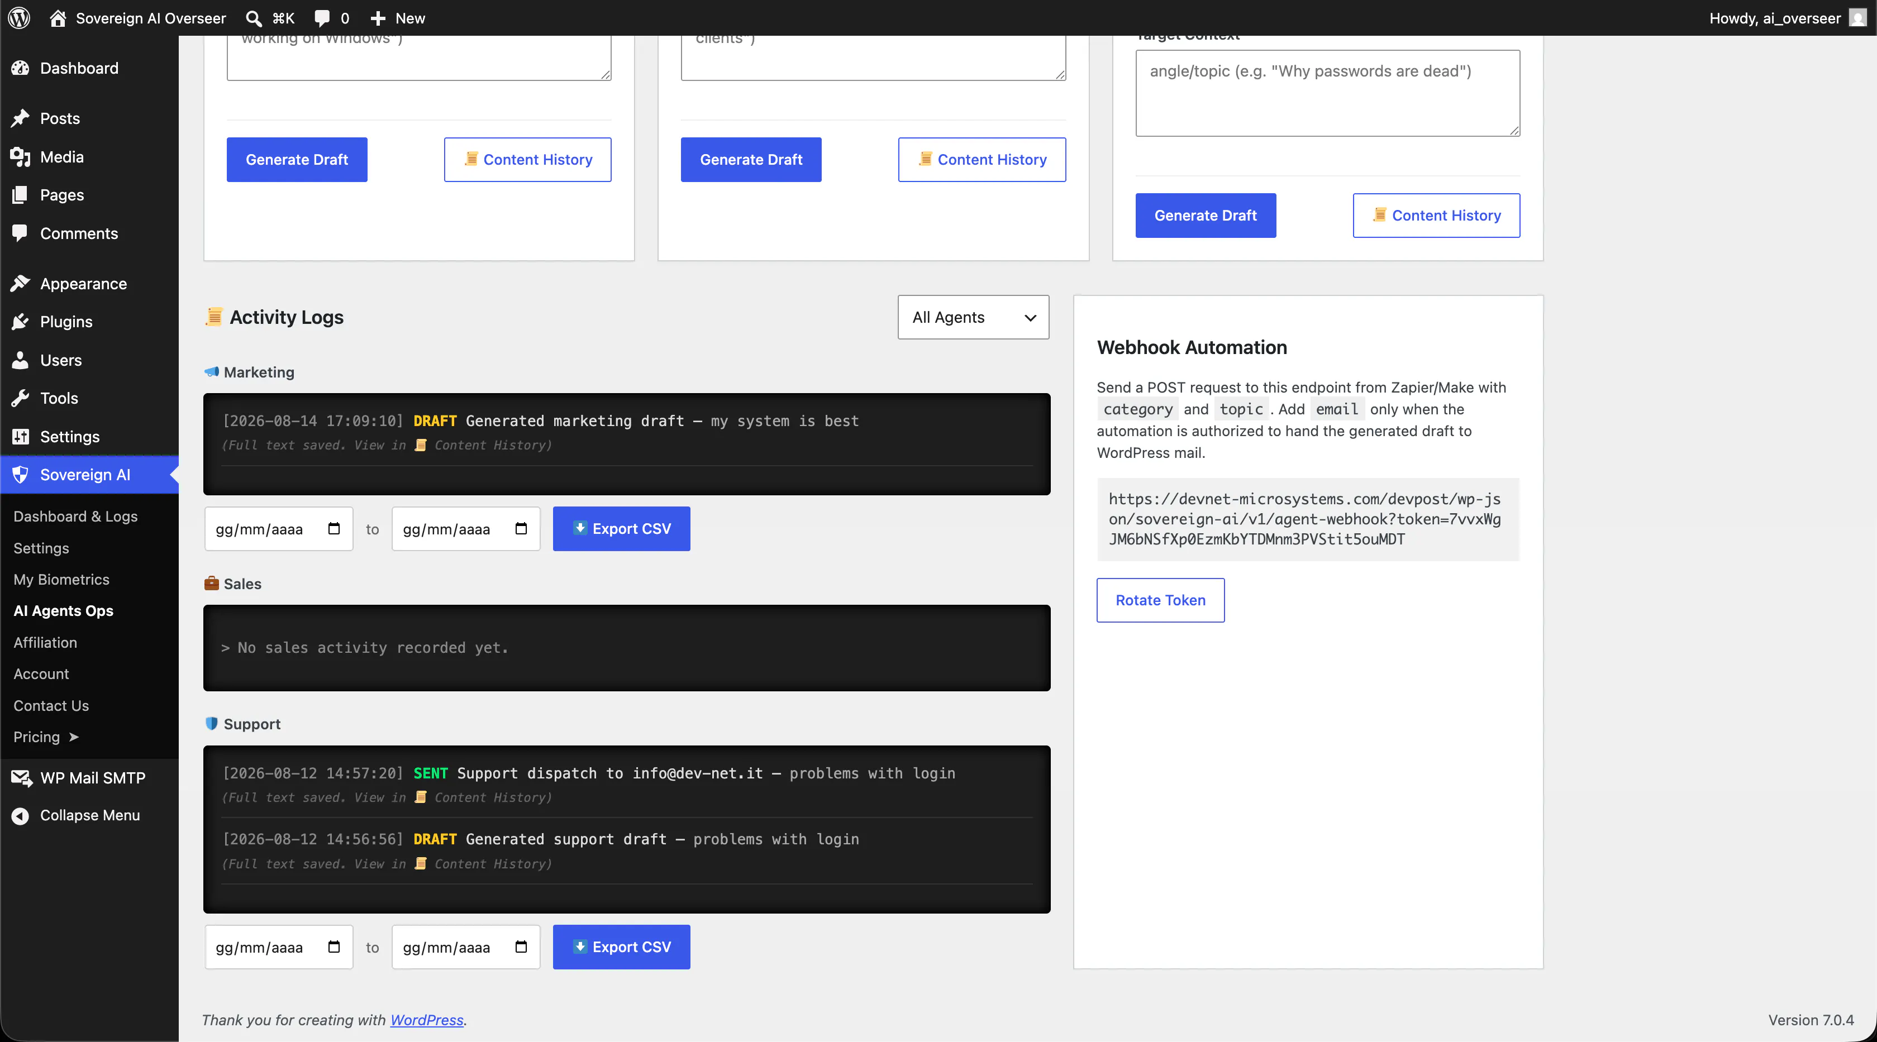Viewport: 1877px width, 1042px height.
Task: Open first card's Content History
Action: 527,160
